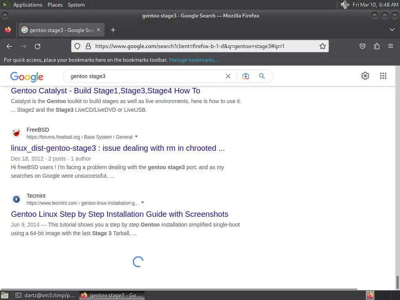Expand options for Tecmint result
This screenshot has height=300, width=400.
coord(142,203)
